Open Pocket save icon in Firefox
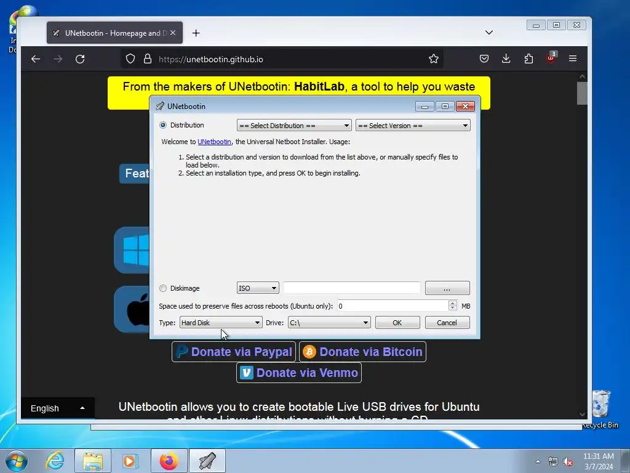Screen dimensions: 630x473 point(484,59)
